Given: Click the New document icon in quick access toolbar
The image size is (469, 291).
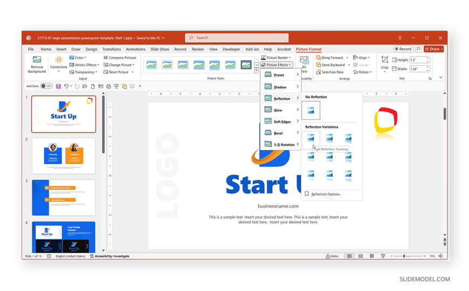Looking at the screenshot, I should 93,86.
